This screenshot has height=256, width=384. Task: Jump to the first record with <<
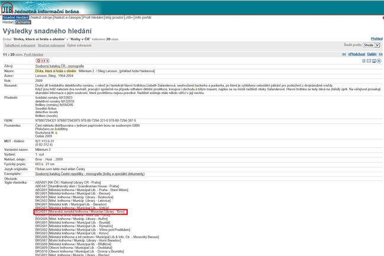click(x=344, y=54)
